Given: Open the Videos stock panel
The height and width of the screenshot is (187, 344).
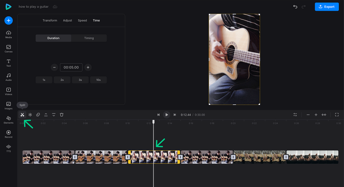Looking at the screenshot, I should pyautogui.click(x=9, y=92).
